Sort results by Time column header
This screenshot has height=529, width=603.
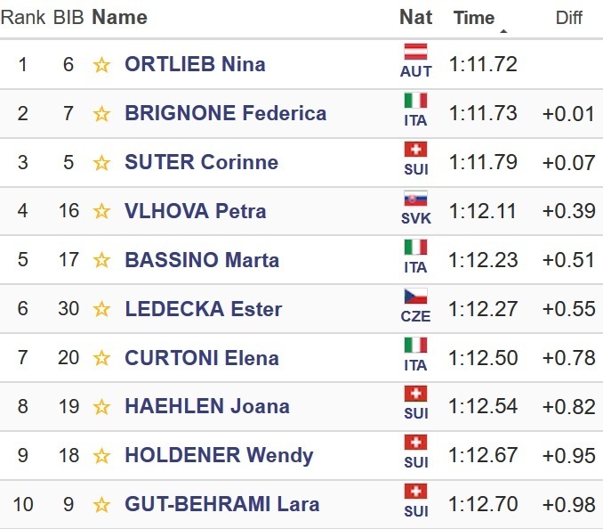474,18
